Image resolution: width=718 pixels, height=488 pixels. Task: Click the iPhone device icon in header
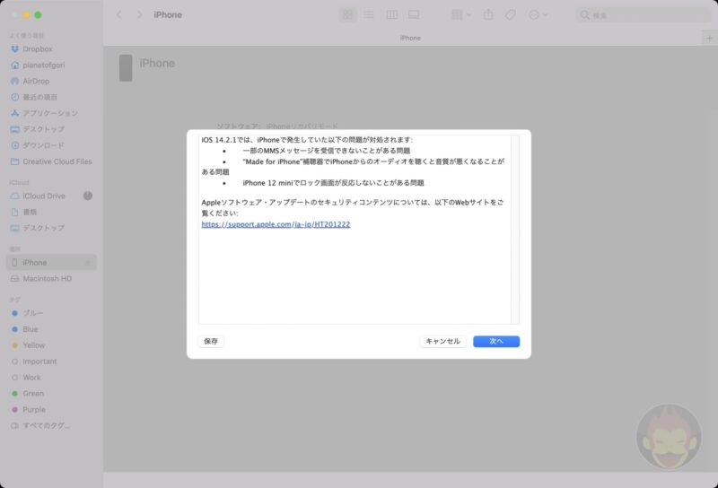pos(126,68)
